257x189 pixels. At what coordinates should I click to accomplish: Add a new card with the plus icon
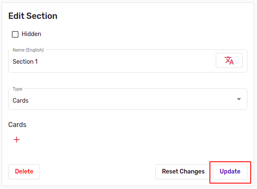16,140
